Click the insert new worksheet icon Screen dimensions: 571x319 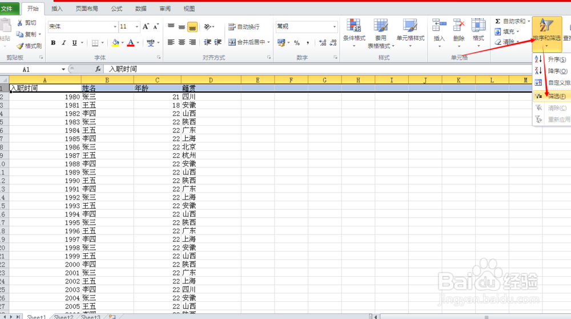[112, 317]
